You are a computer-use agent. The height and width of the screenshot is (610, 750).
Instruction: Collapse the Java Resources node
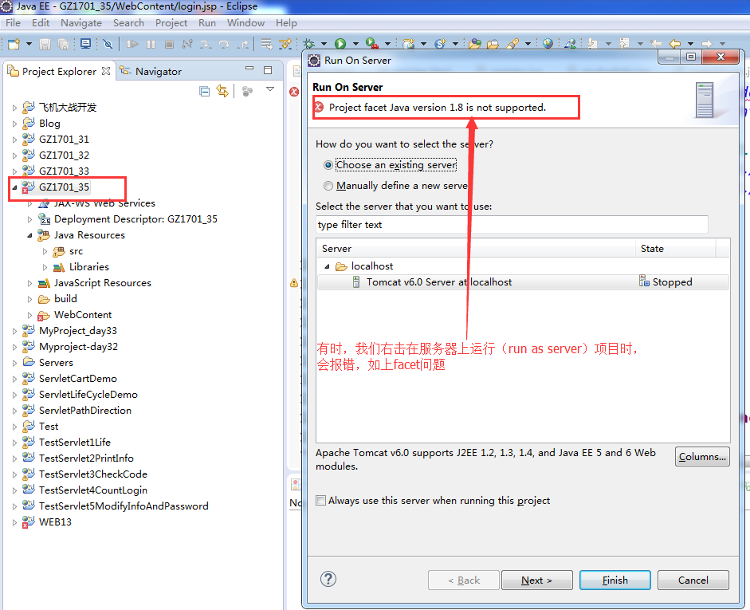29,235
